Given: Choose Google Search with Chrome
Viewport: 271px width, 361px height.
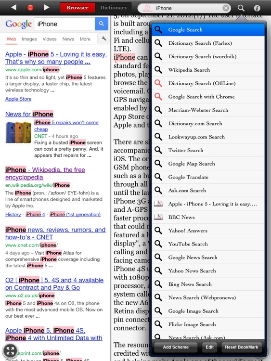Looking at the screenshot, I should point(208,96).
